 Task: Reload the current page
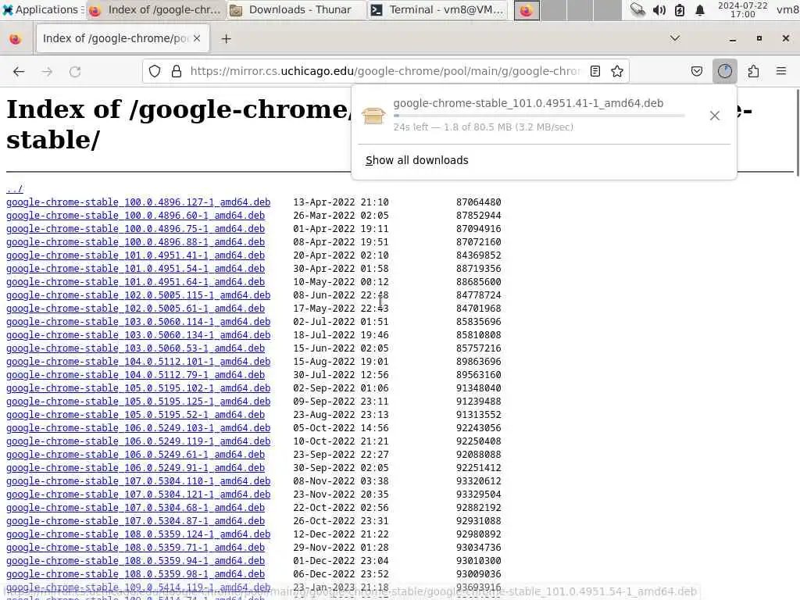pos(75,71)
